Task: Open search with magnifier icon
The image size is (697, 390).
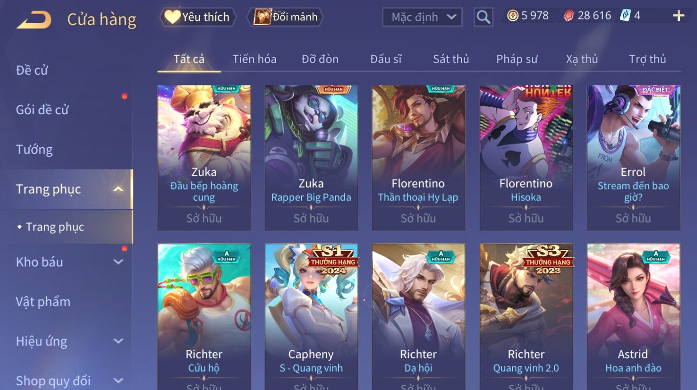Action: 483,17
